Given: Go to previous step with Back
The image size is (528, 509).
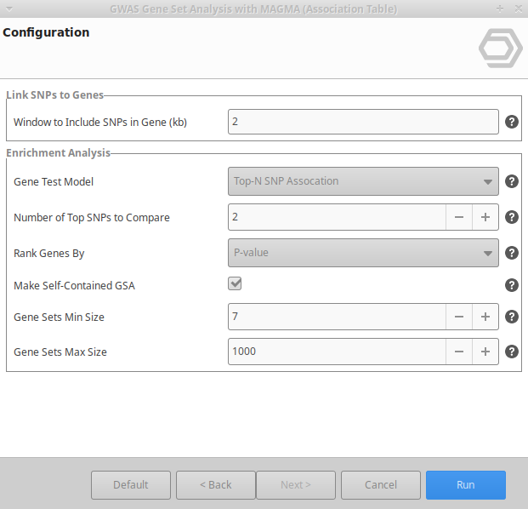Looking at the screenshot, I should click(x=216, y=485).
